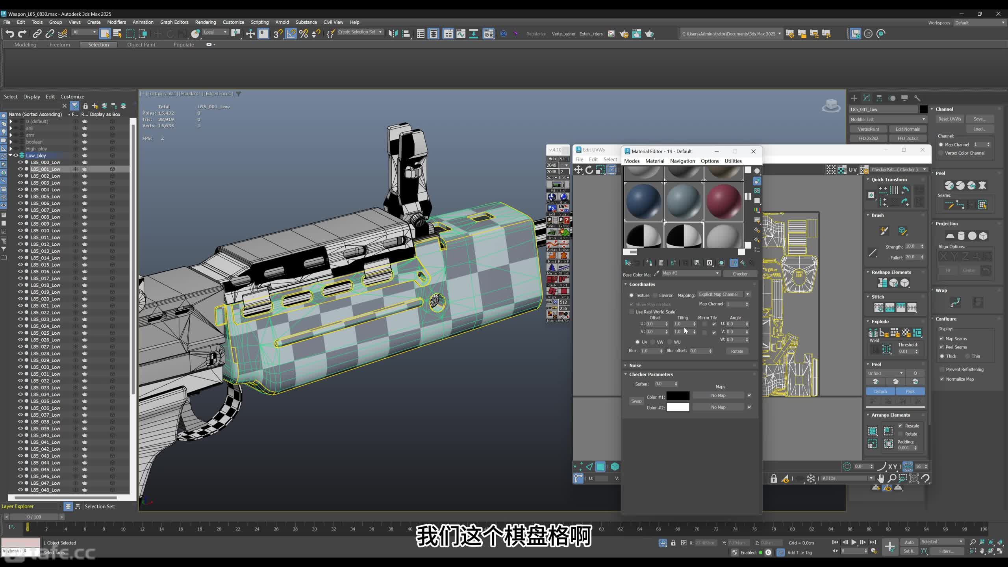Select the Edit Seams pencil tool

pos(949,205)
